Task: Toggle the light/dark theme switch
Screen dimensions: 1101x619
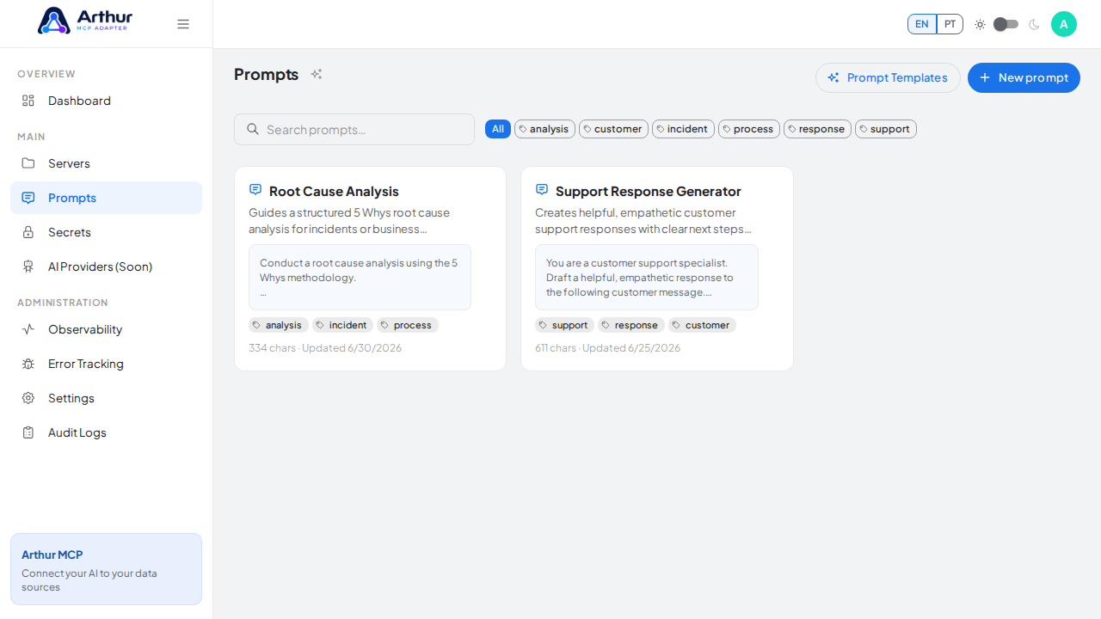Action: (1006, 24)
